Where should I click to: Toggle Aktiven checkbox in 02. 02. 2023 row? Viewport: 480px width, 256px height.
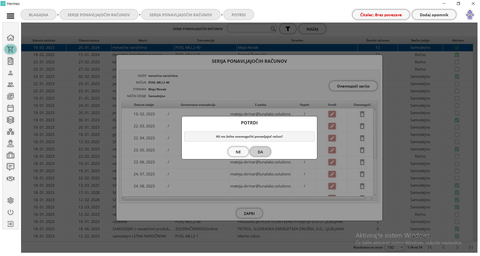pos(457,77)
